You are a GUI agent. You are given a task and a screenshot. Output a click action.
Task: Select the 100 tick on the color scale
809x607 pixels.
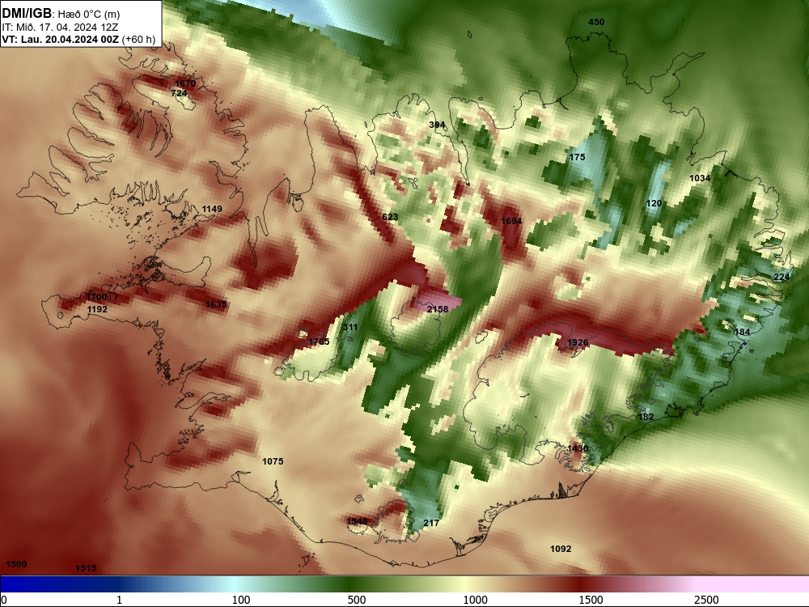pos(241,599)
